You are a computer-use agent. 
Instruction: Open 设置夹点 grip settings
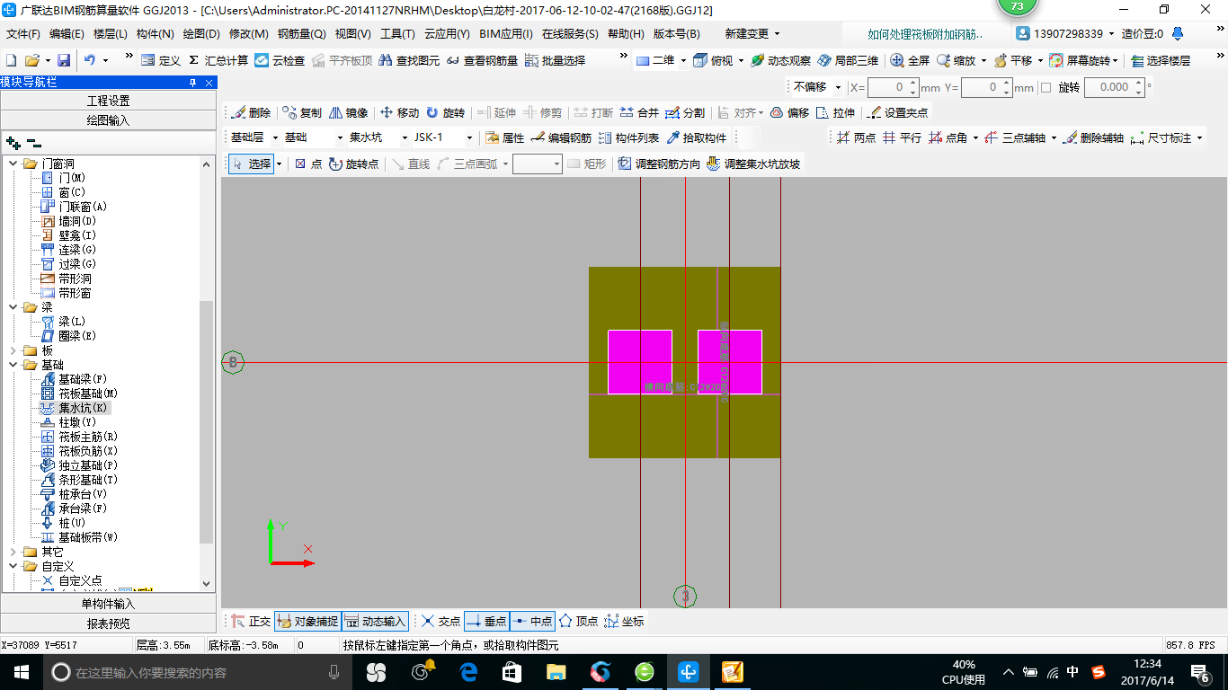coord(898,112)
